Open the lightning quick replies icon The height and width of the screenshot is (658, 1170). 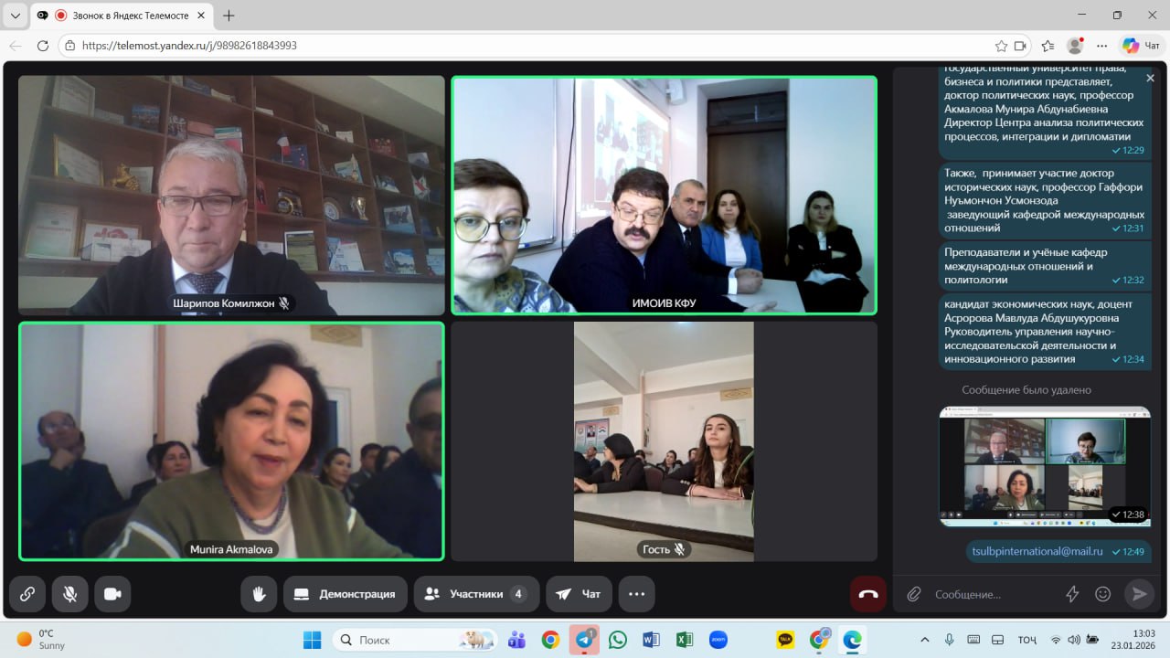[1072, 594]
